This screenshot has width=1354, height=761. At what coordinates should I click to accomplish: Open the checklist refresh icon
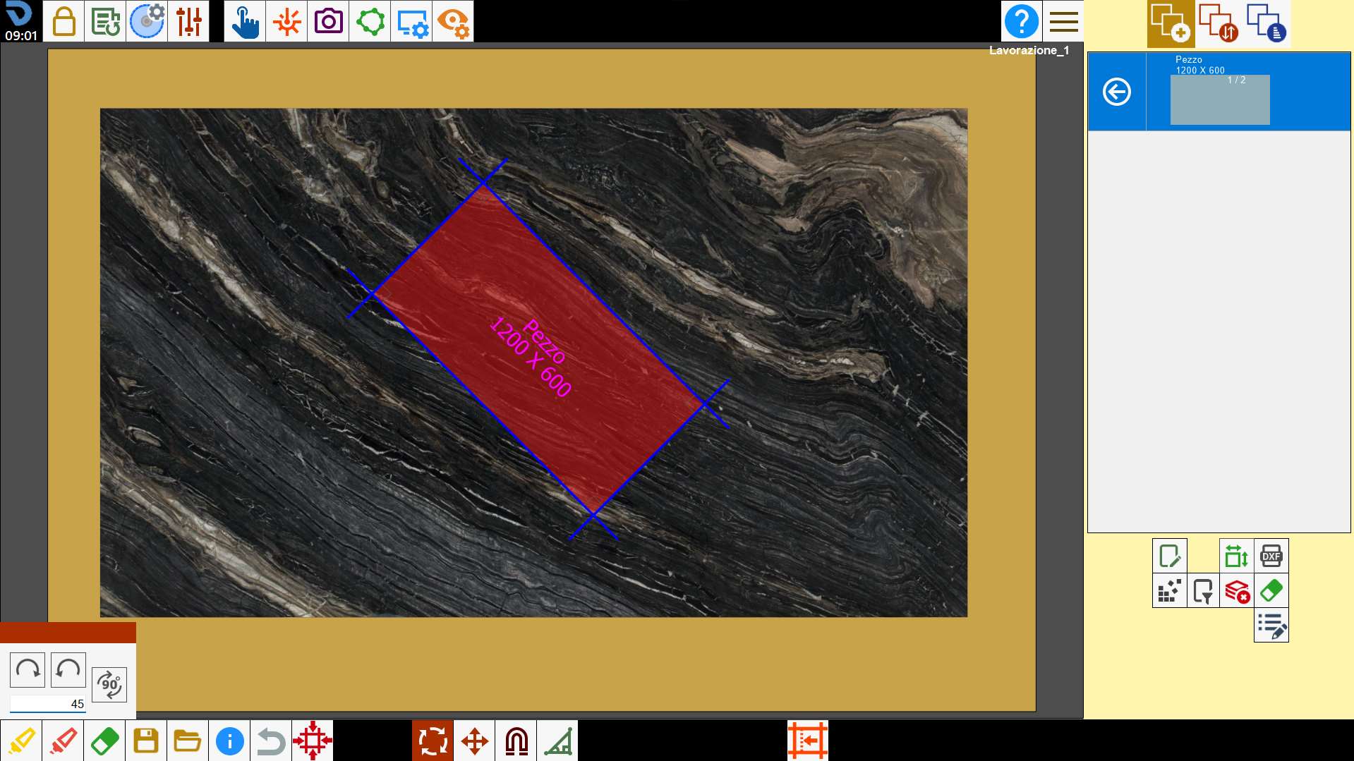click(x=105, y=21)
